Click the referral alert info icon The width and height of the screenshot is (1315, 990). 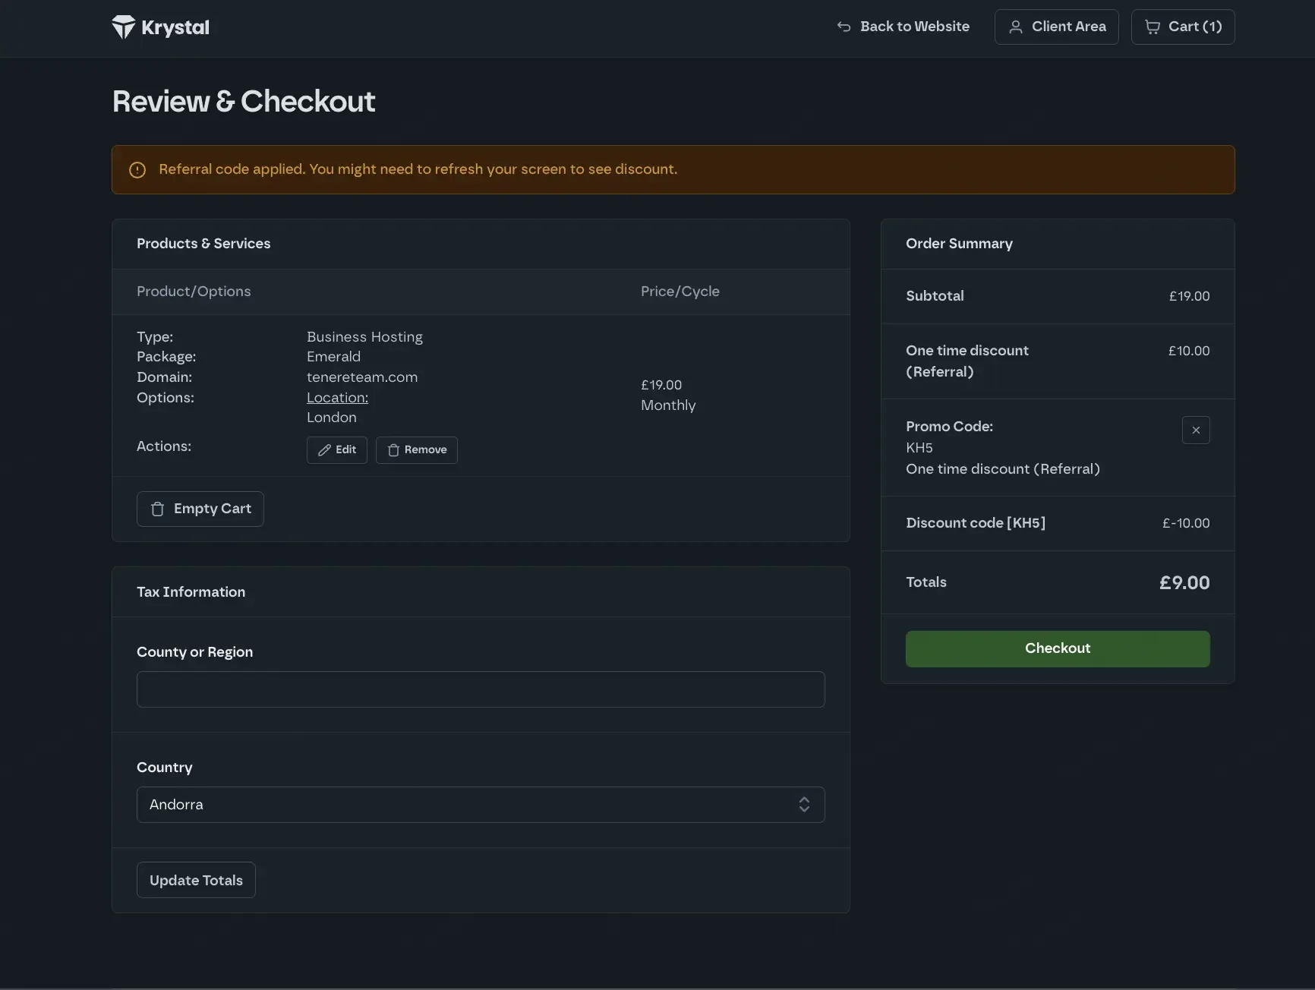click(x=137, y=170)
